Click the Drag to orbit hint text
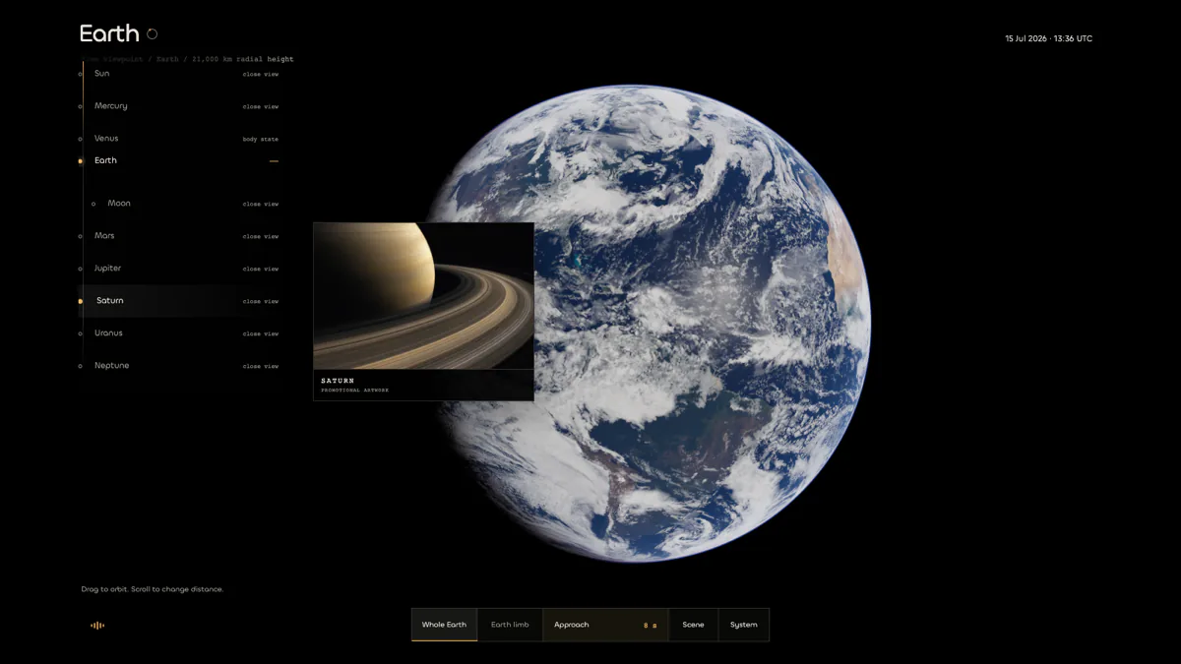Screen dimensions: 1181x664 point(153,589)
